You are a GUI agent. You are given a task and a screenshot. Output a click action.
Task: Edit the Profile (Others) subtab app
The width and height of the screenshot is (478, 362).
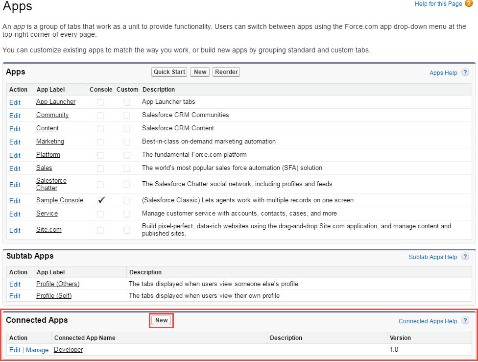coord(15,285)
